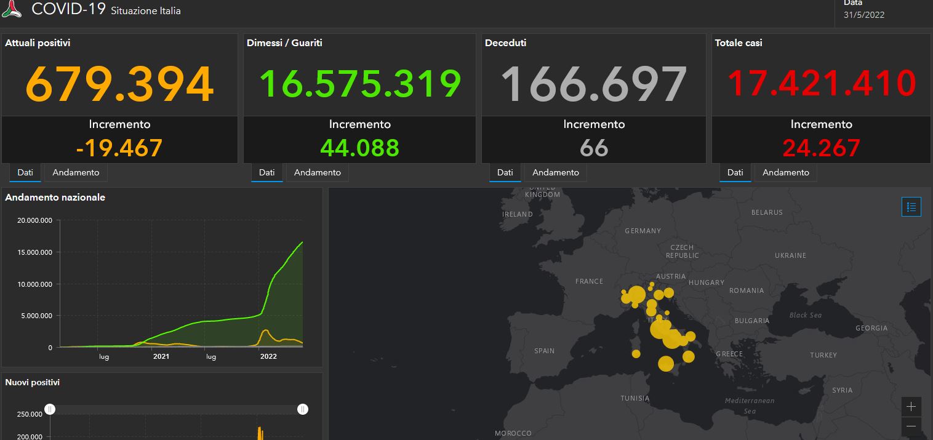Switch to Andamento tab under Totale casi
The width and height of the screenshot is (933, 440).
[786, 172]
